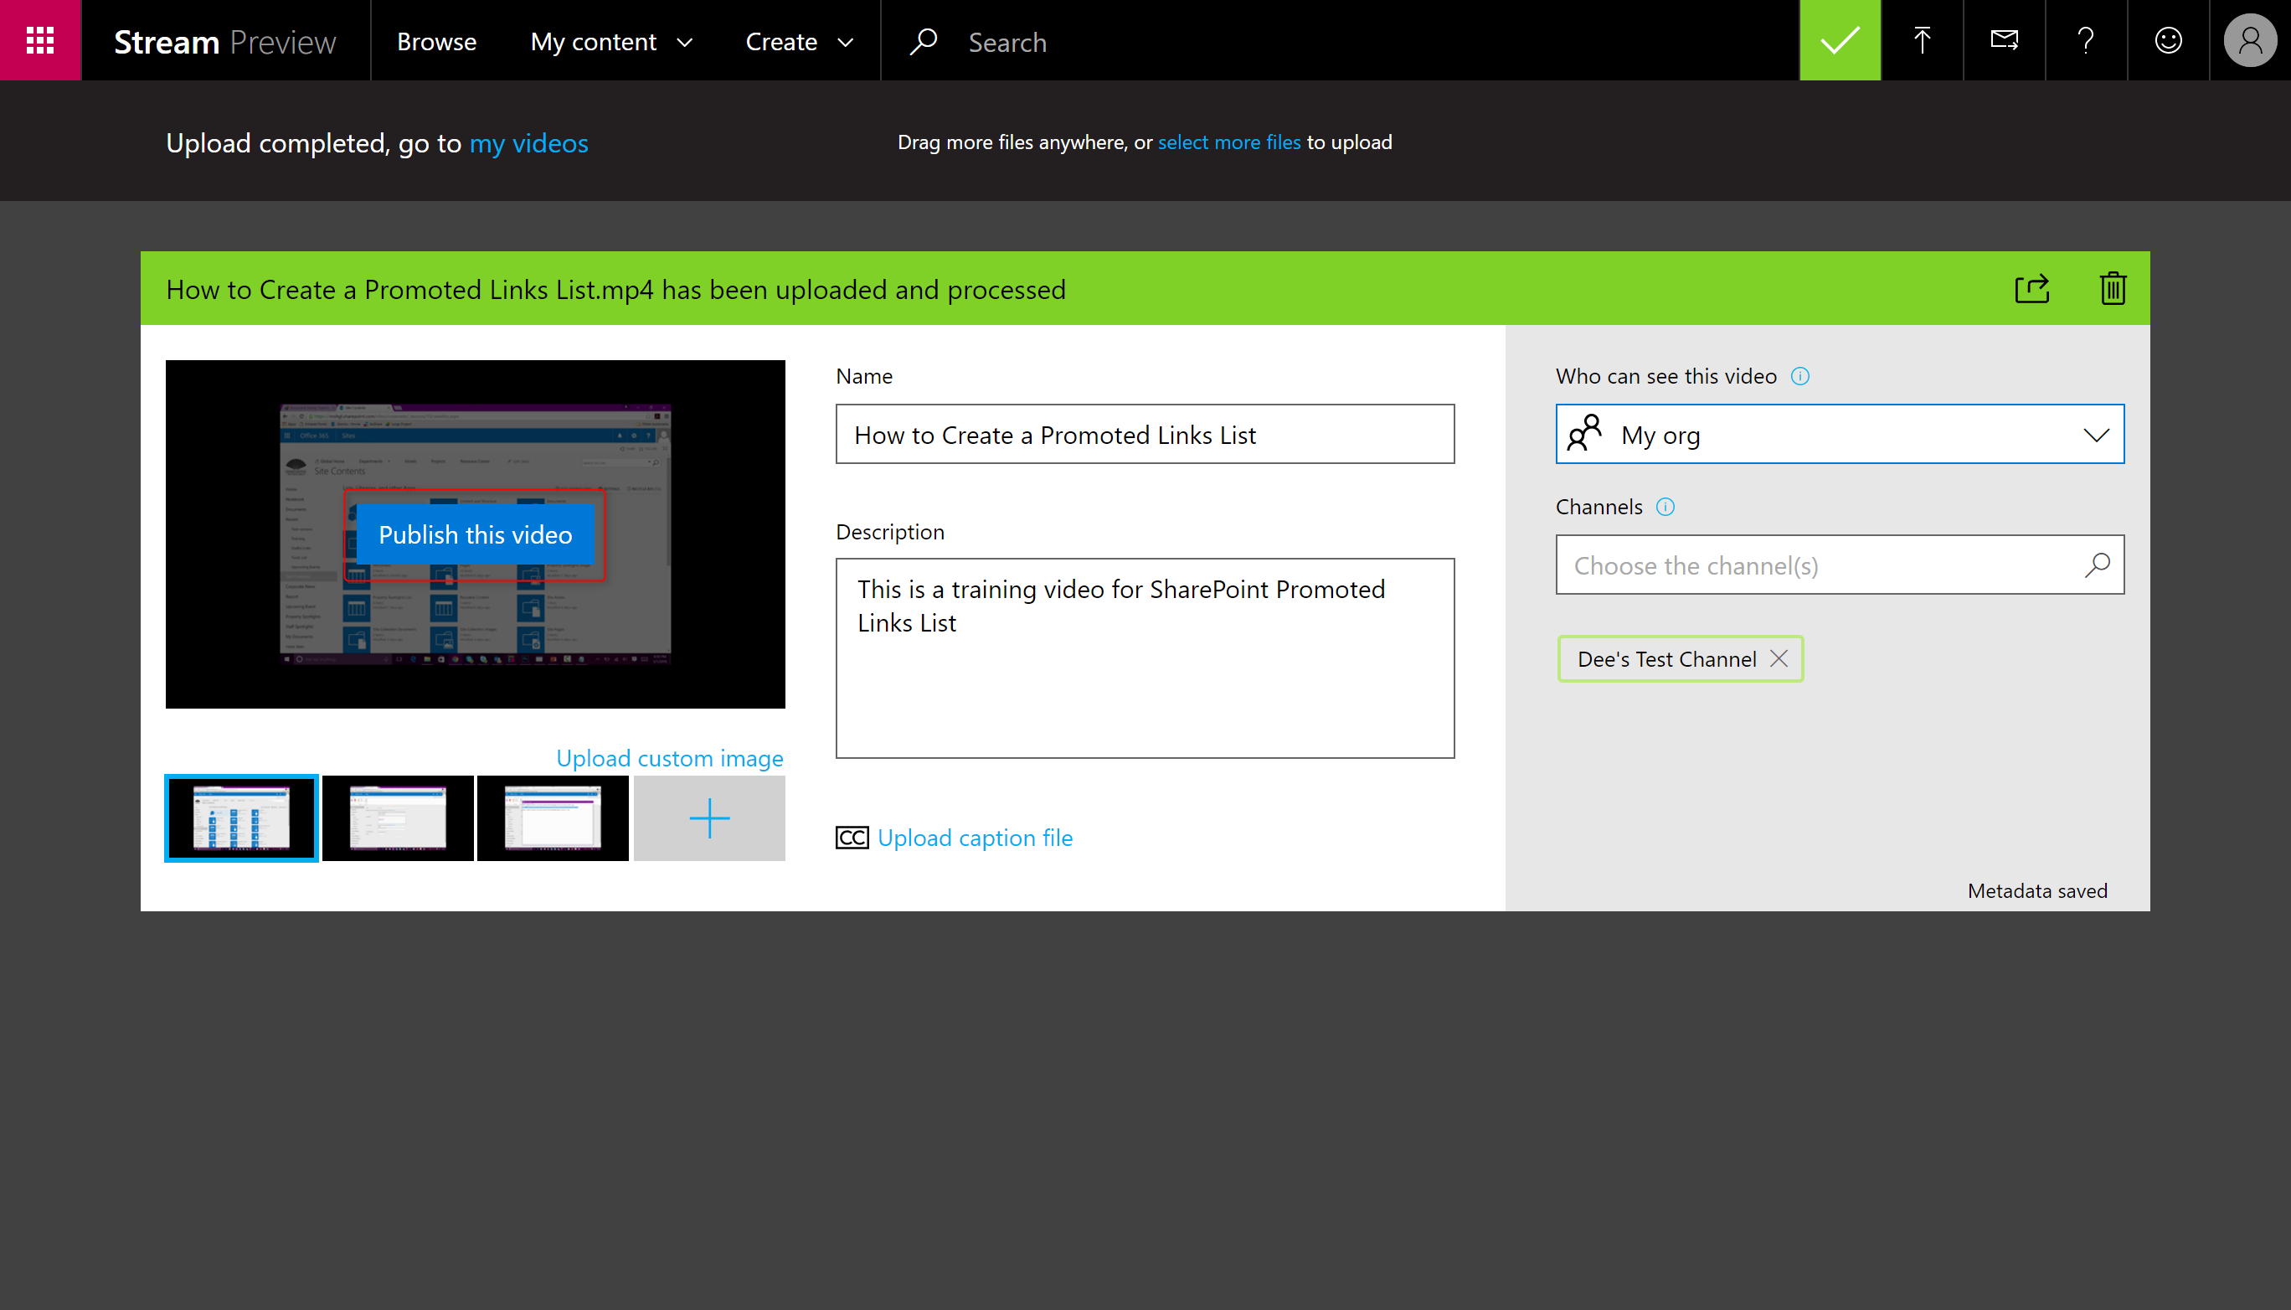The width and height of the screenshot is (2291, 1310).
Task: Select the third video thumbnail
Action: pyautogui.click(x=553, y=817)
